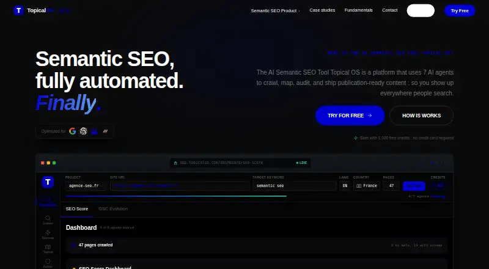Click arrow icon in TRY FOR FREE button
Viewport: 489px width, 269px height.
[x=370, y=116]
